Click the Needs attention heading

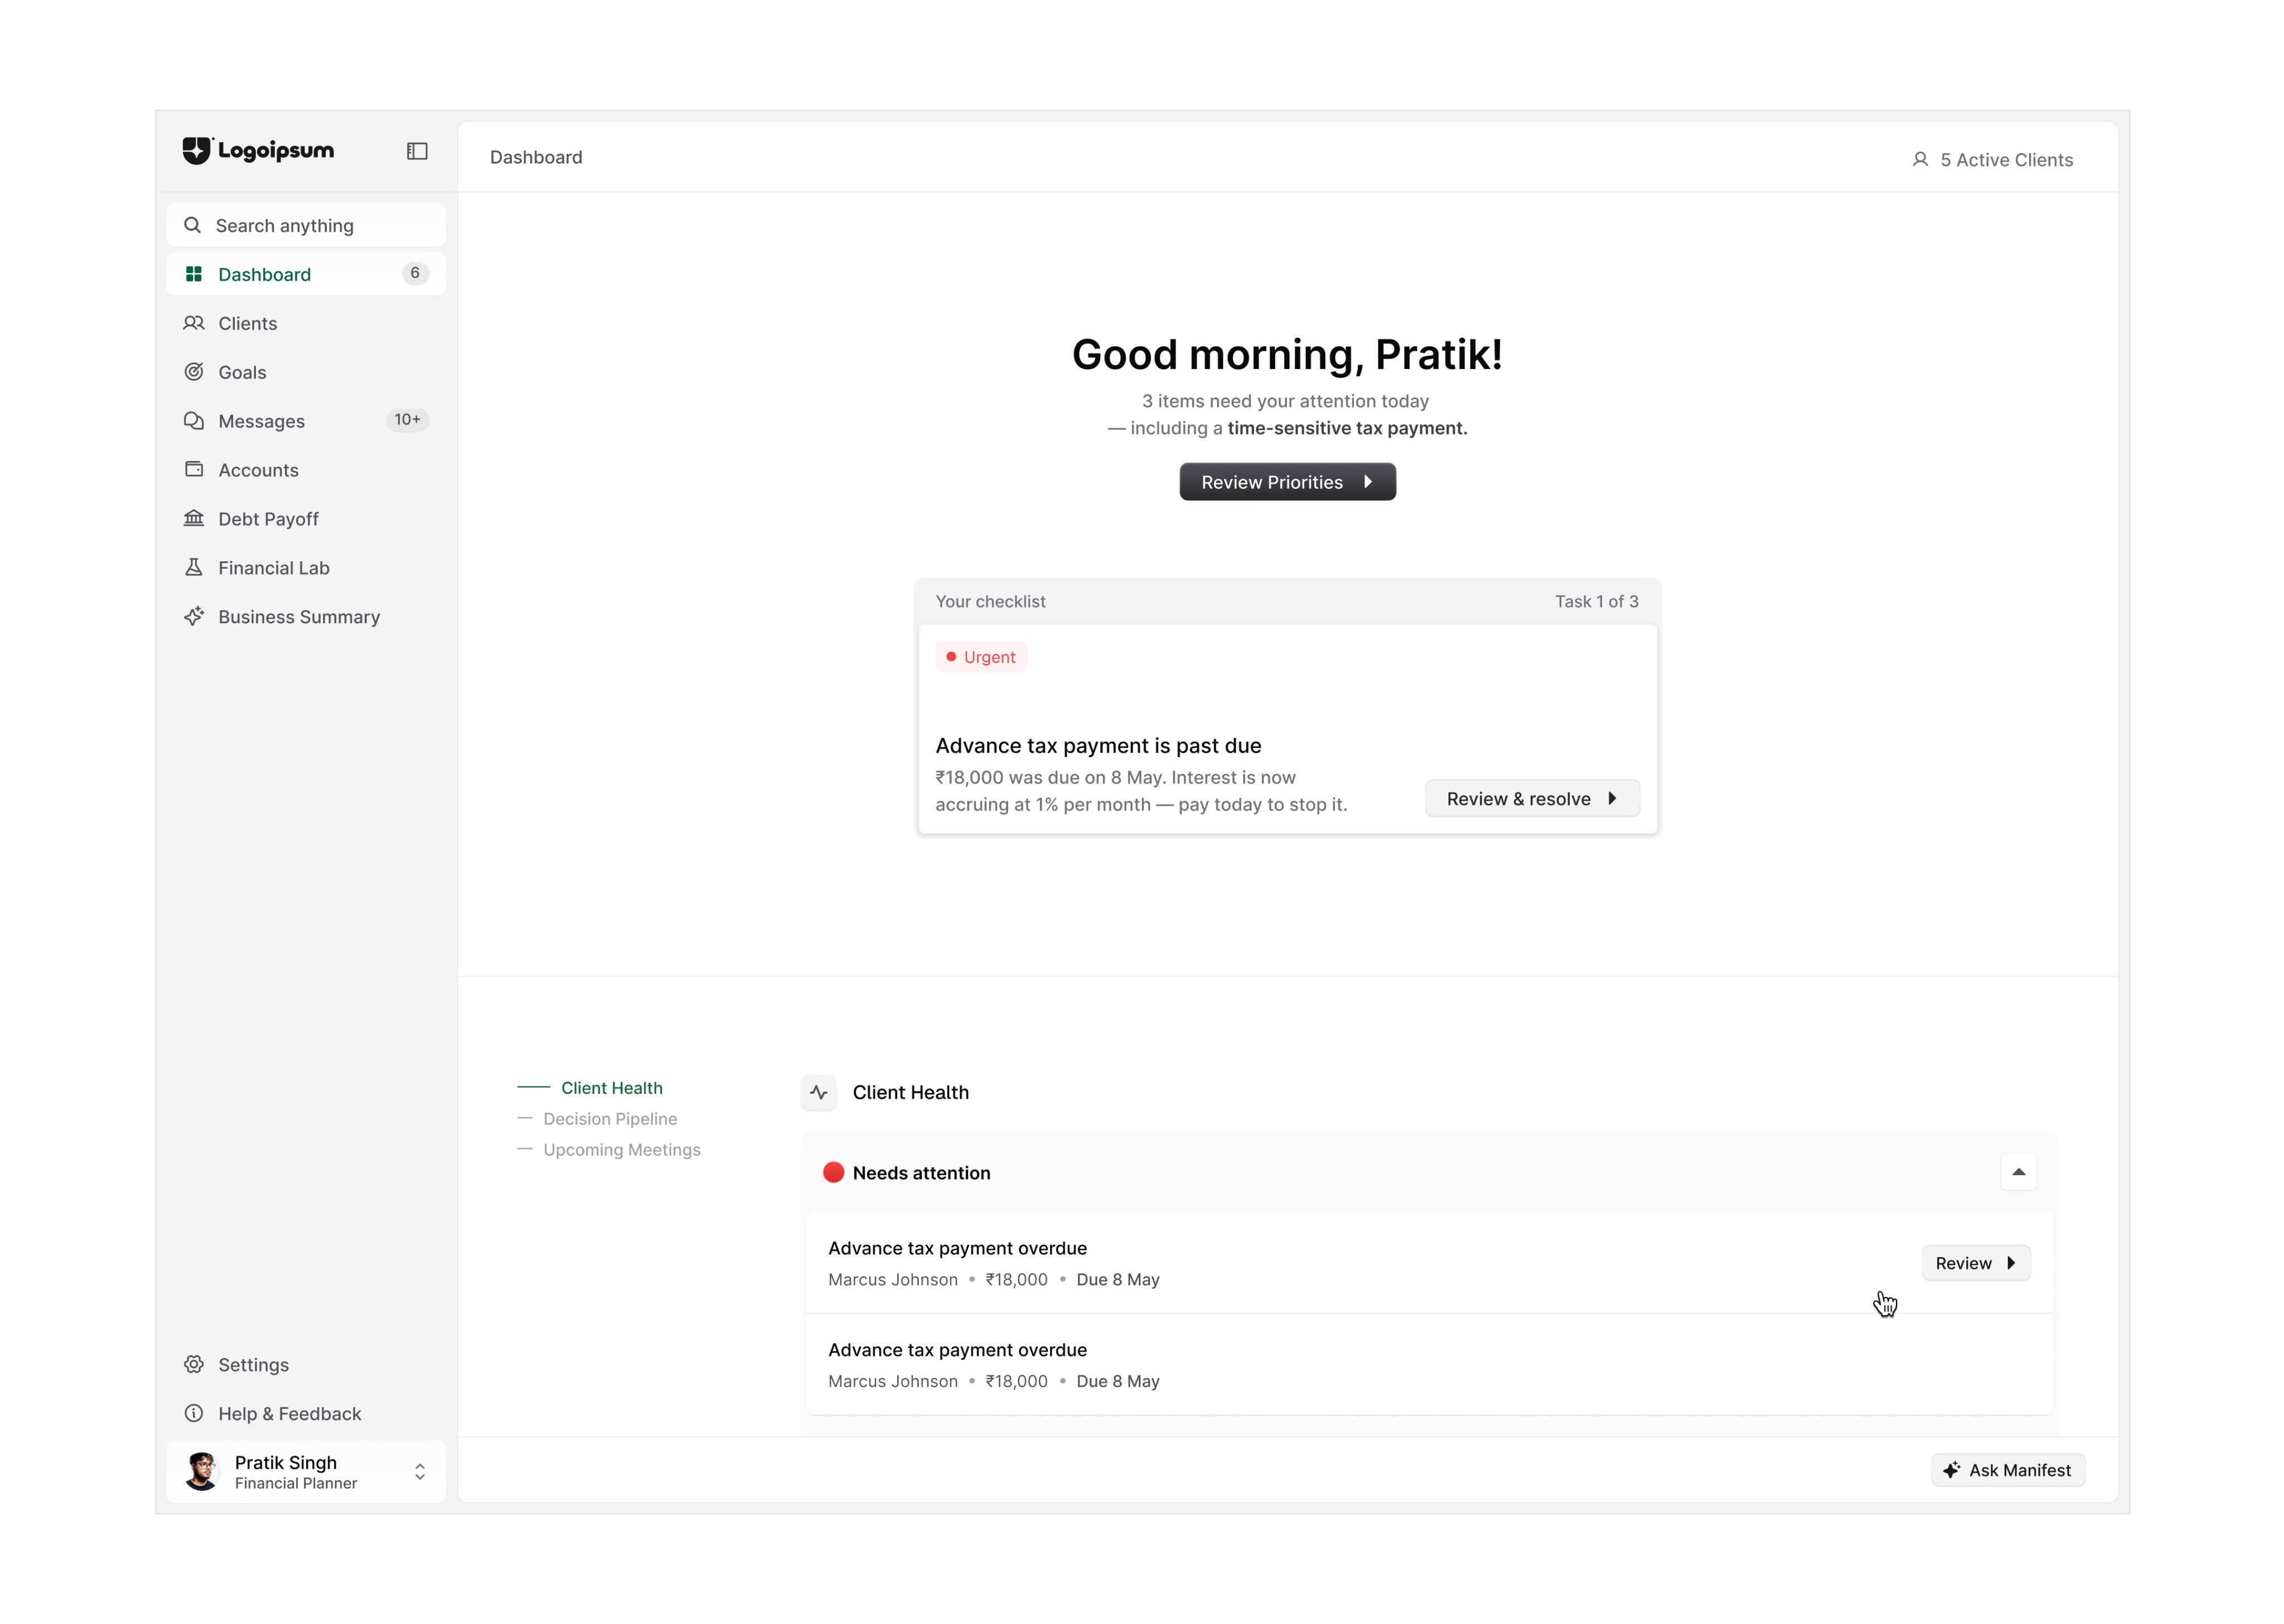click(921, 1173)
